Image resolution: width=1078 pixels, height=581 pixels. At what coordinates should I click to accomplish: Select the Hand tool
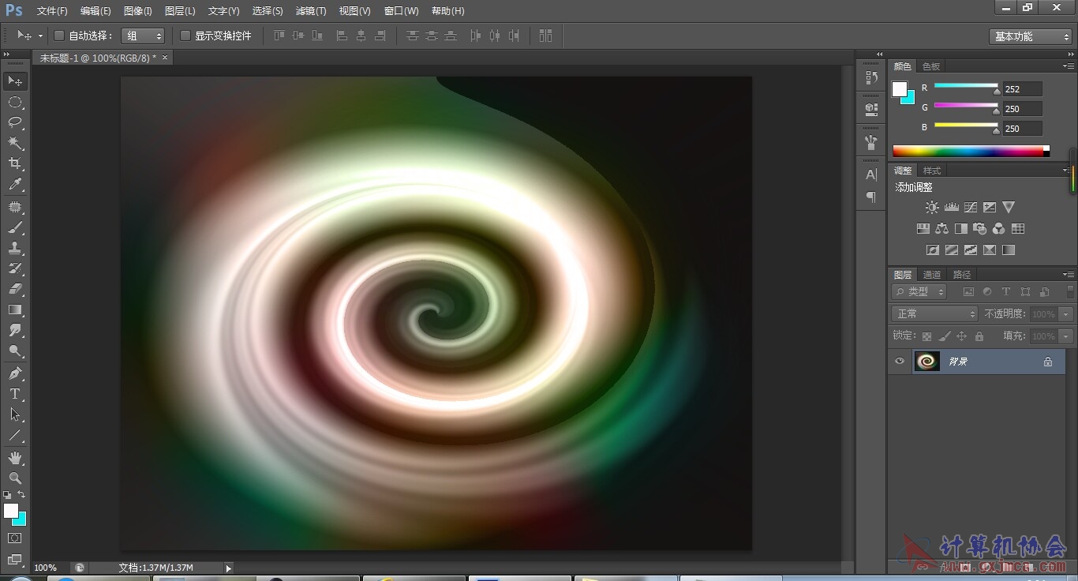15,458
